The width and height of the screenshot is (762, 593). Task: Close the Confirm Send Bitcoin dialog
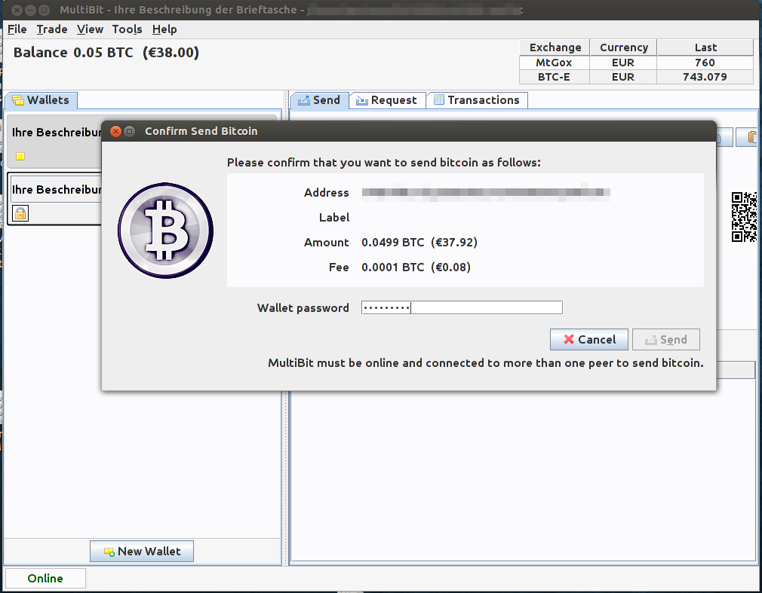coord(115,132)
